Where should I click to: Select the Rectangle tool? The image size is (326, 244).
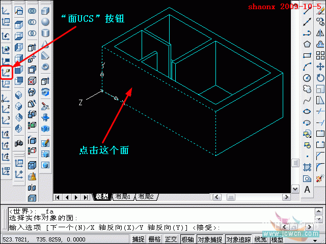(307, 55)
